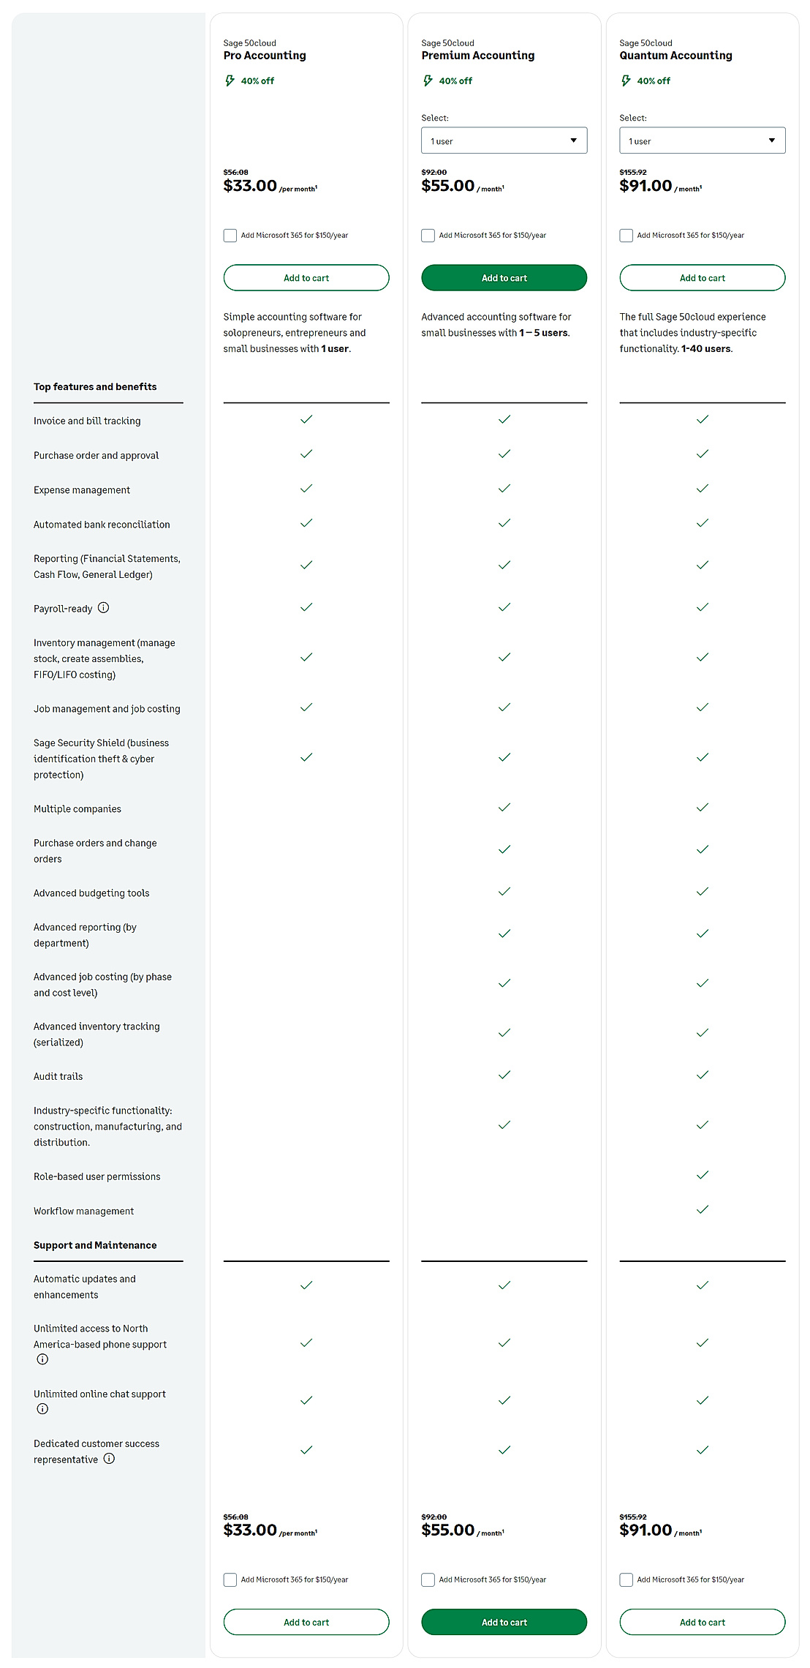Select the Top features and benefits heading

point(94,386)
